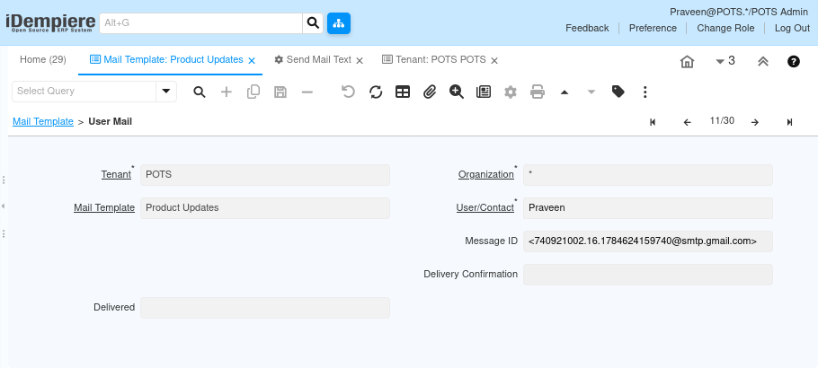The height and width of the screenshot is (368, 818).
Task: Expand the open windows dropdown showing 3
Action: click(725, 61)
